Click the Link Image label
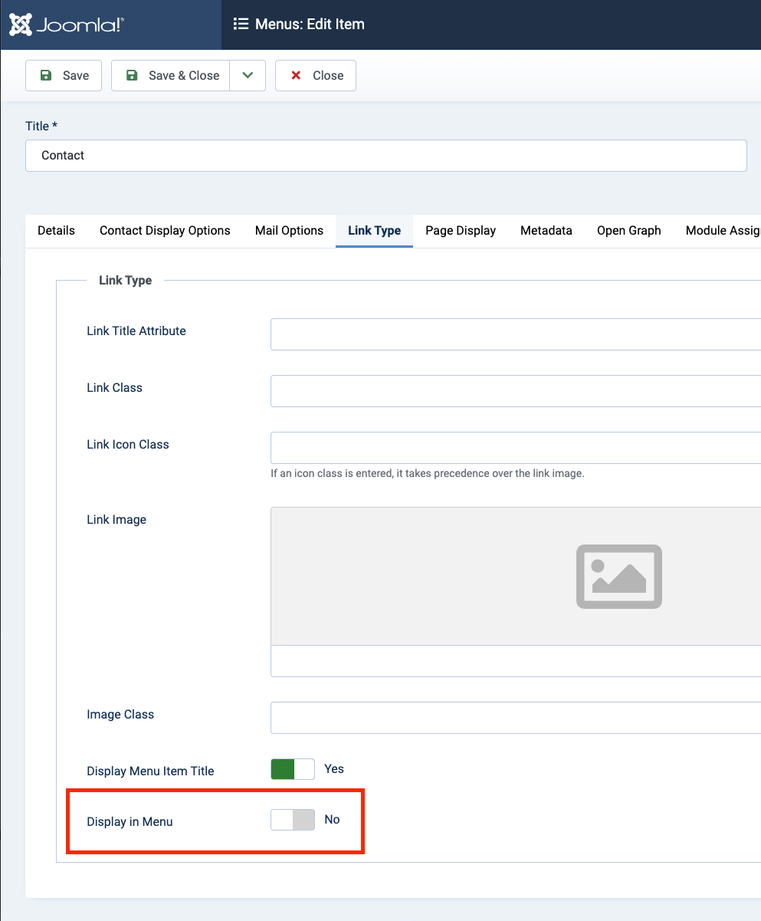This screenshot has width=761, height=921. tap(116, 519)
